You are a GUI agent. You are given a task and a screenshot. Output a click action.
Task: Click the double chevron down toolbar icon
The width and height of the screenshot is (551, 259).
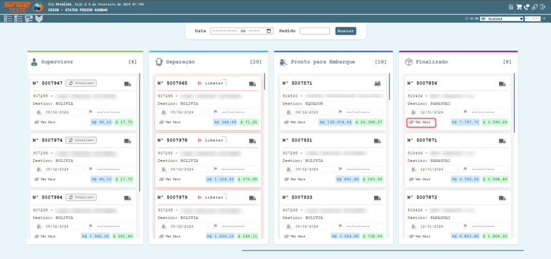coord(39,19)
